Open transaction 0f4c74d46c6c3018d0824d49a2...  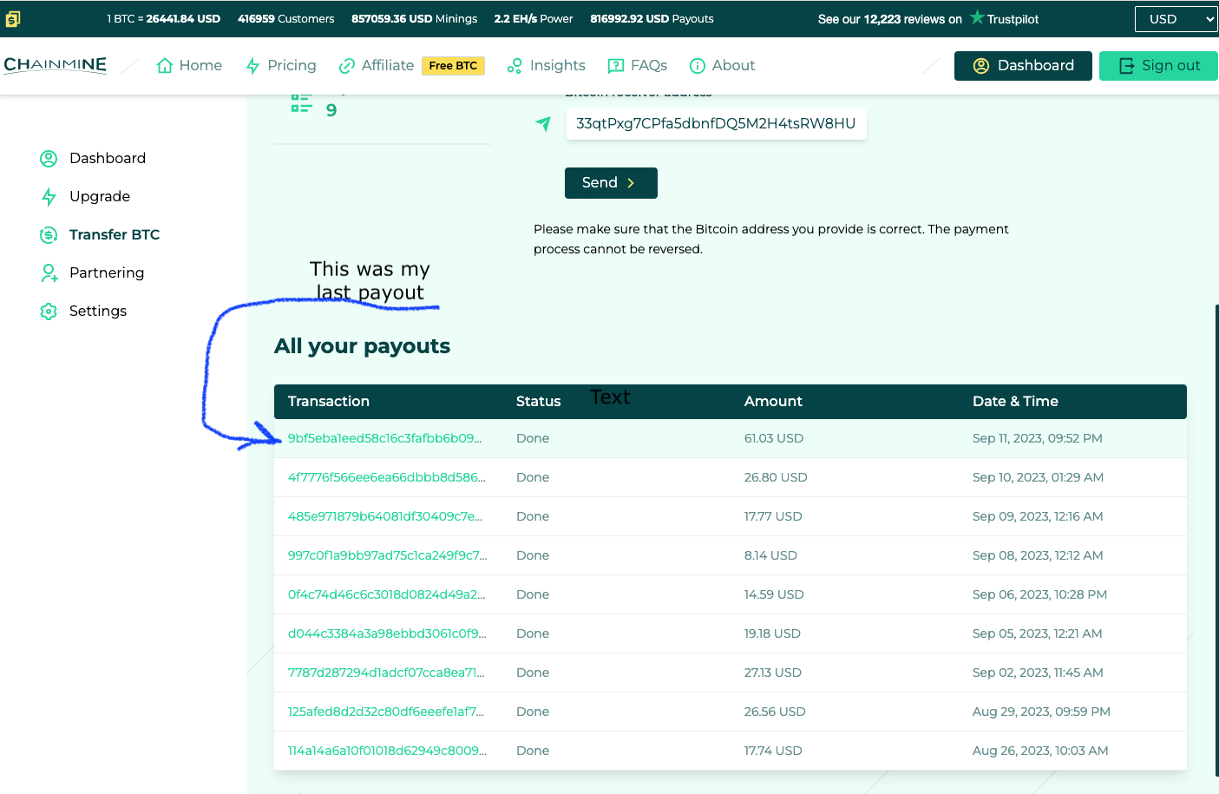(x=386, y=595)
